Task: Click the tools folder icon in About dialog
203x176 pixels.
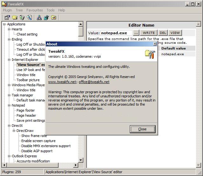Action: 150,54
